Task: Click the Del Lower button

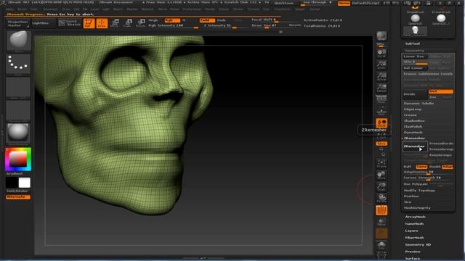Action: 415,67
